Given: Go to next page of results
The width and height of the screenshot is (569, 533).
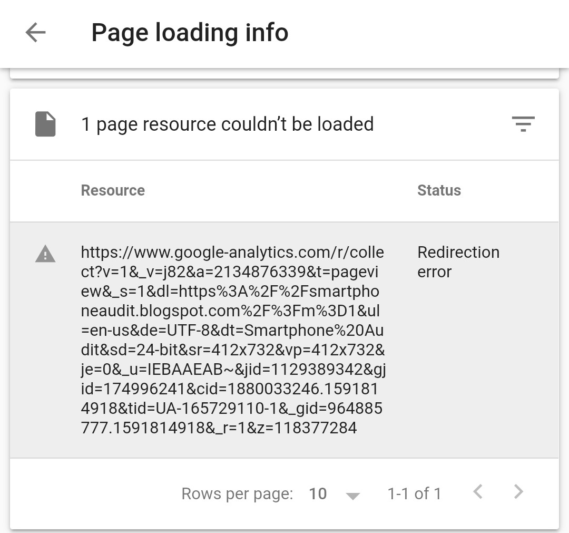Looking at the screenshot, I should (x=518, y=492).
